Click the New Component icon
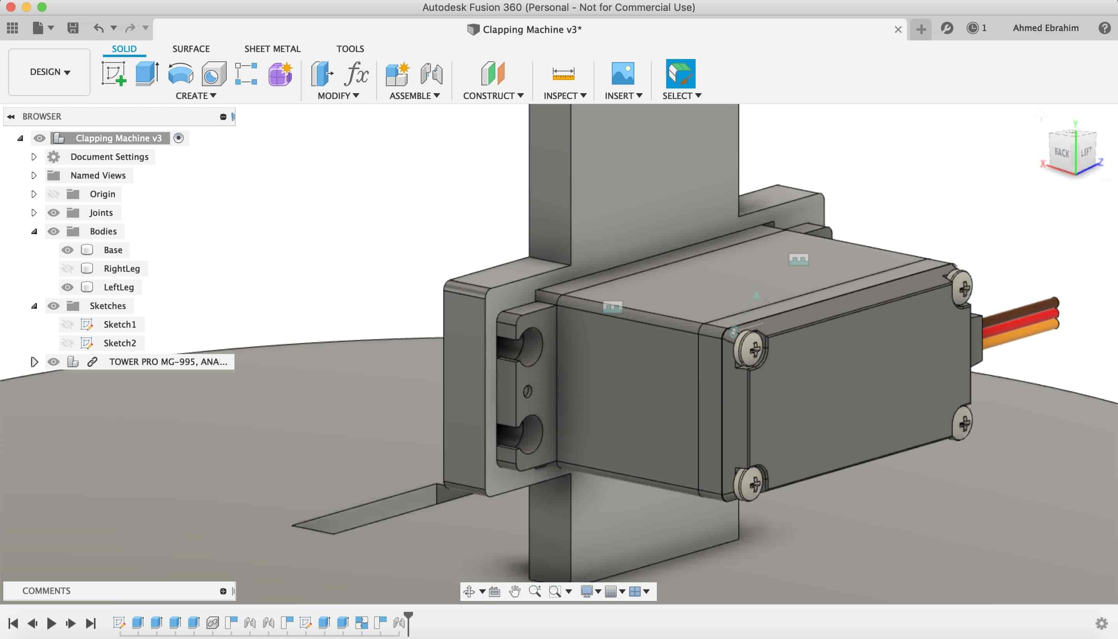 (x=398, y=73)
